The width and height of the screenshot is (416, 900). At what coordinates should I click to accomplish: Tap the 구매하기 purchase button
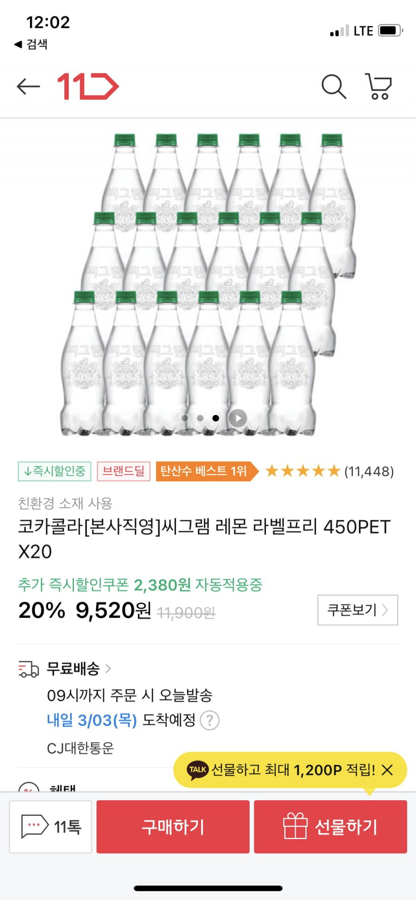[173, 827]
